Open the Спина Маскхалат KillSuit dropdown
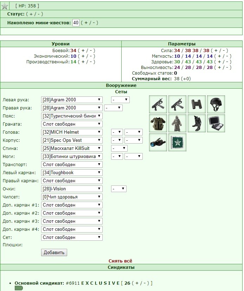The image size is (244, 291). [x=72, y=148]
